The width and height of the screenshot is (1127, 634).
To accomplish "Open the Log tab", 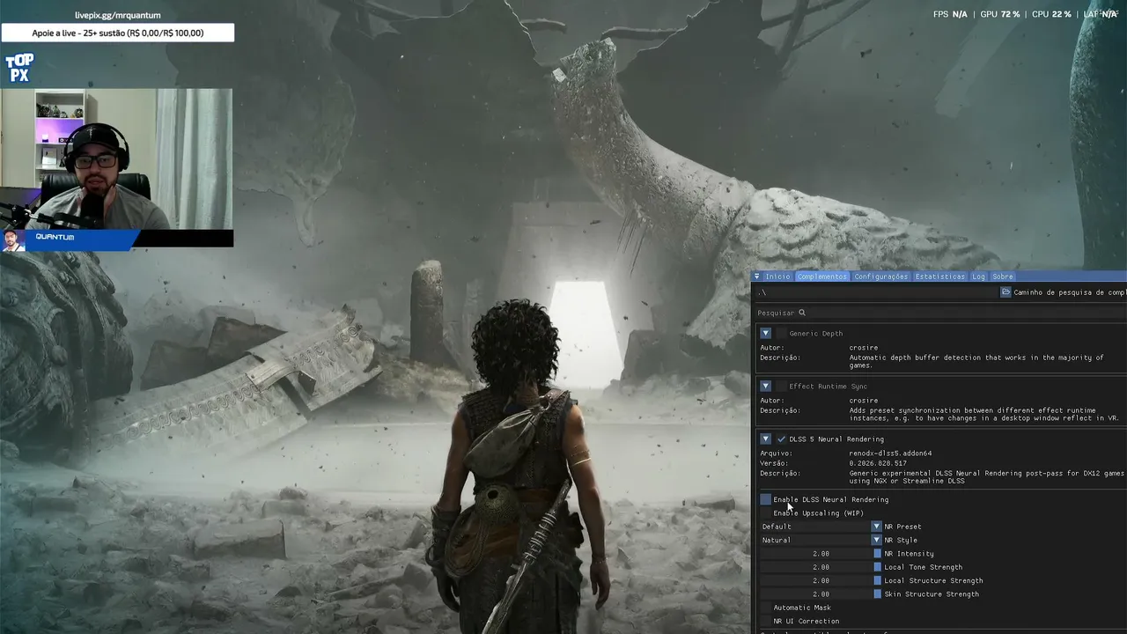I will point(978,276).
